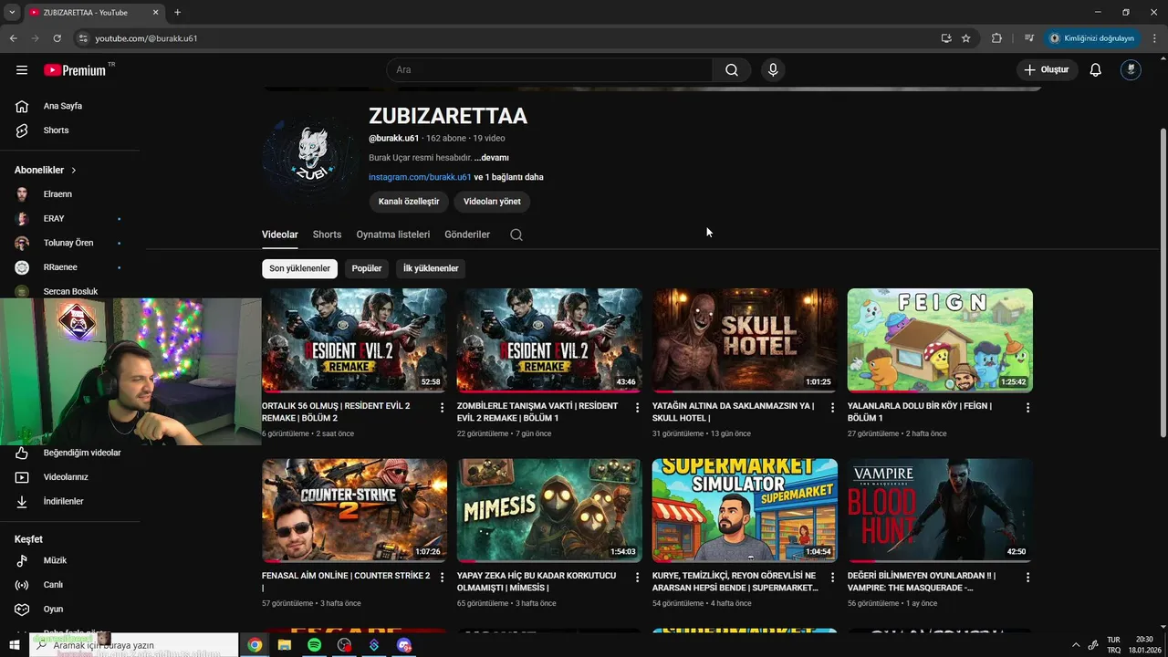Screen dimensions: 1168x657
Task: Open Chrome from the taskbar
Action: (x=255, y=645)
